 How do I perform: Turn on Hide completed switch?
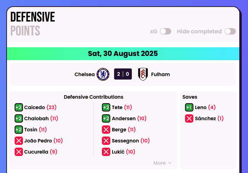230,31
